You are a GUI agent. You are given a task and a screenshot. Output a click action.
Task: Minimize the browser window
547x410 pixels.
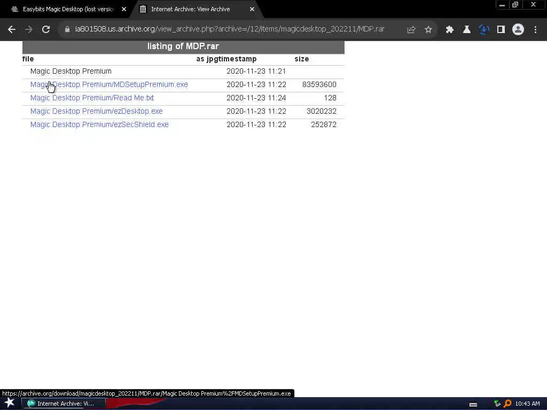[x=502, y=5]
